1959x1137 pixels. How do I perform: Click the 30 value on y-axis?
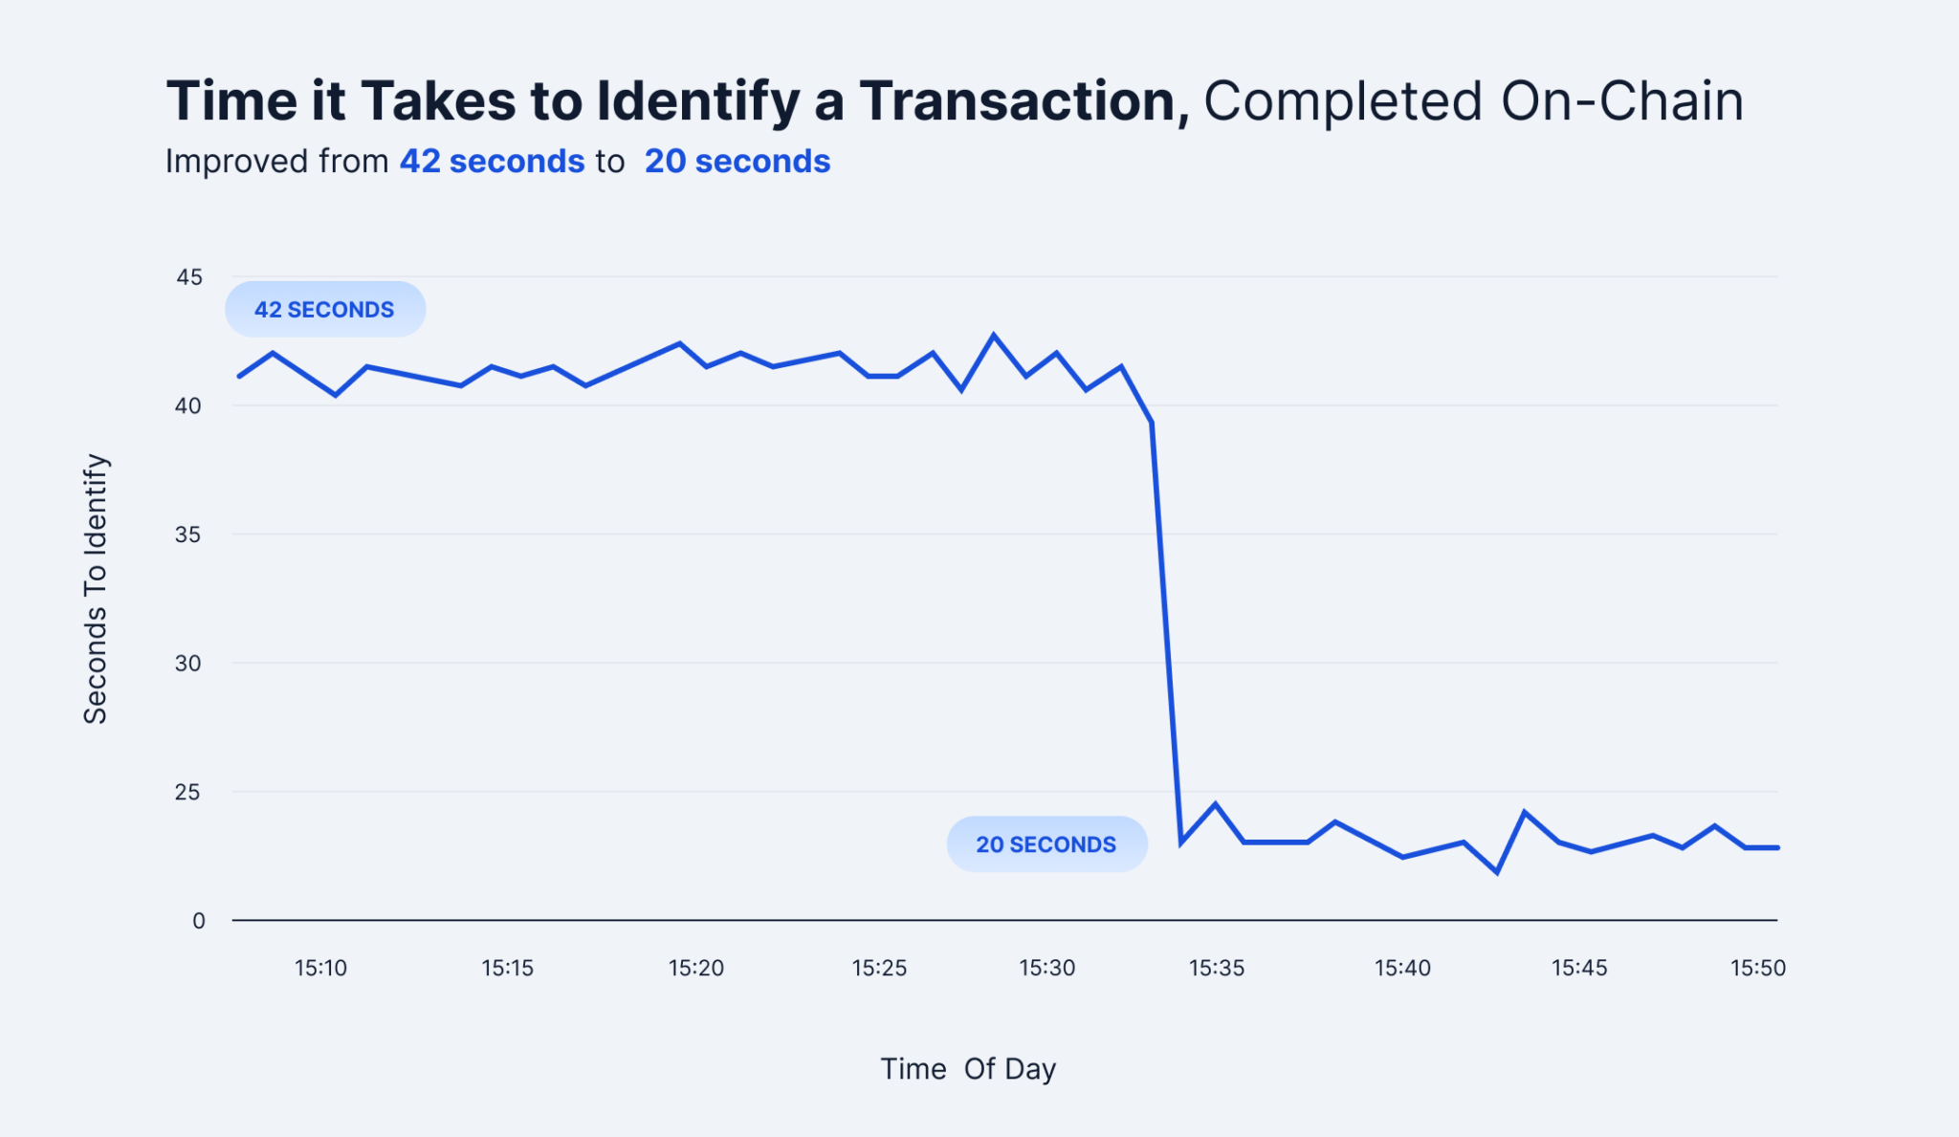click(188, 664)
